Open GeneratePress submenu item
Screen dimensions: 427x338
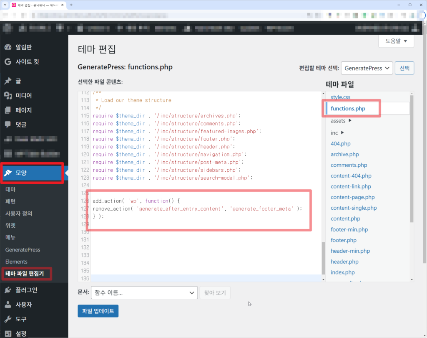tap(23, 249)
